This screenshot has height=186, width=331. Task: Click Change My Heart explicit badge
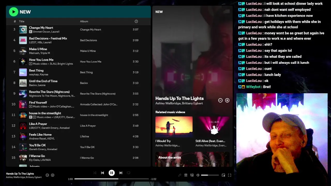coord(31,32)
